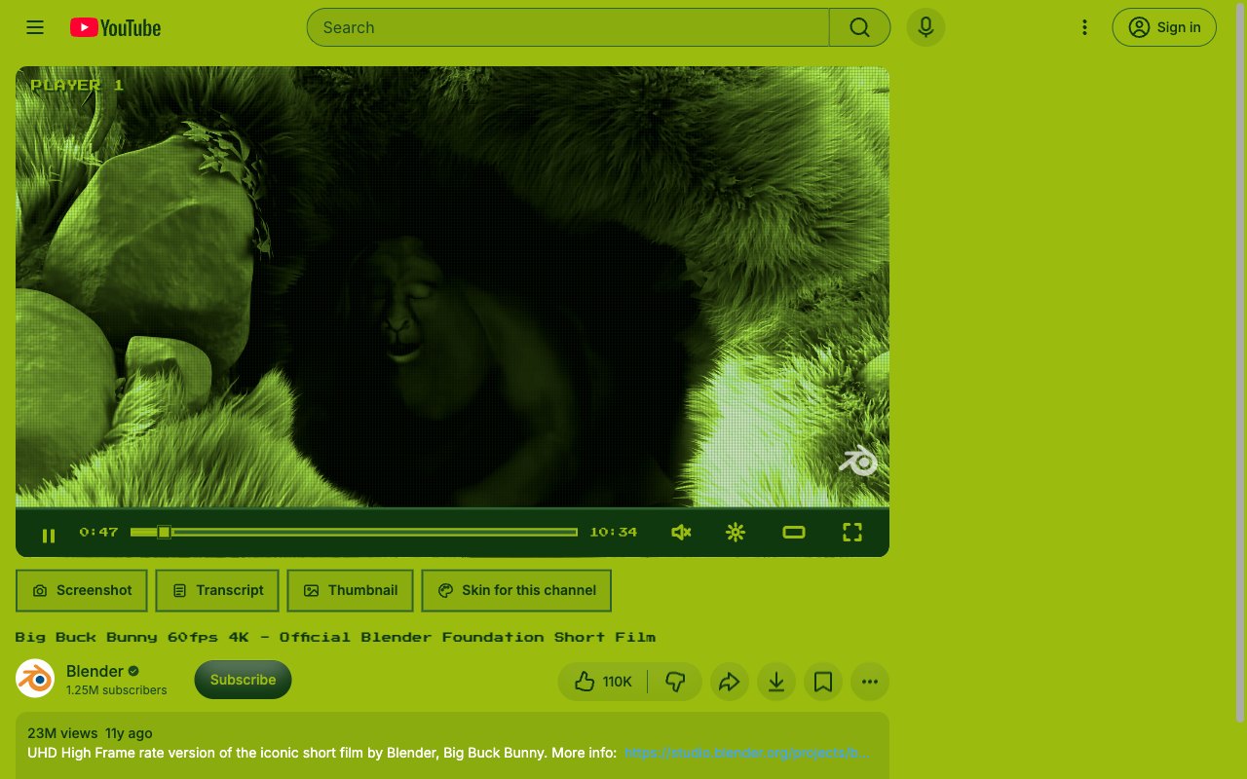Screen dimensions: 1247x779
Task: Enter fullscreen mode in the player
Action: [852, 532]
